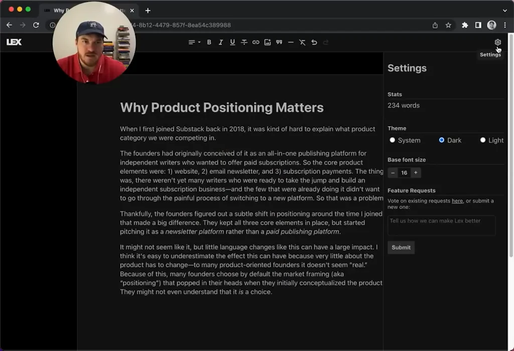Toggle underline formatting
Viewport: 514px width, 351px height.
coord(232,42)
